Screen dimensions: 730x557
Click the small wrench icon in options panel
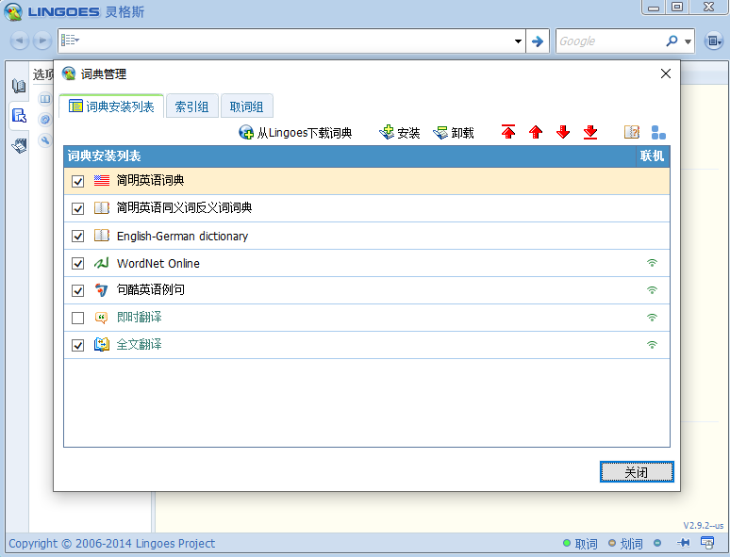(45, 140)
